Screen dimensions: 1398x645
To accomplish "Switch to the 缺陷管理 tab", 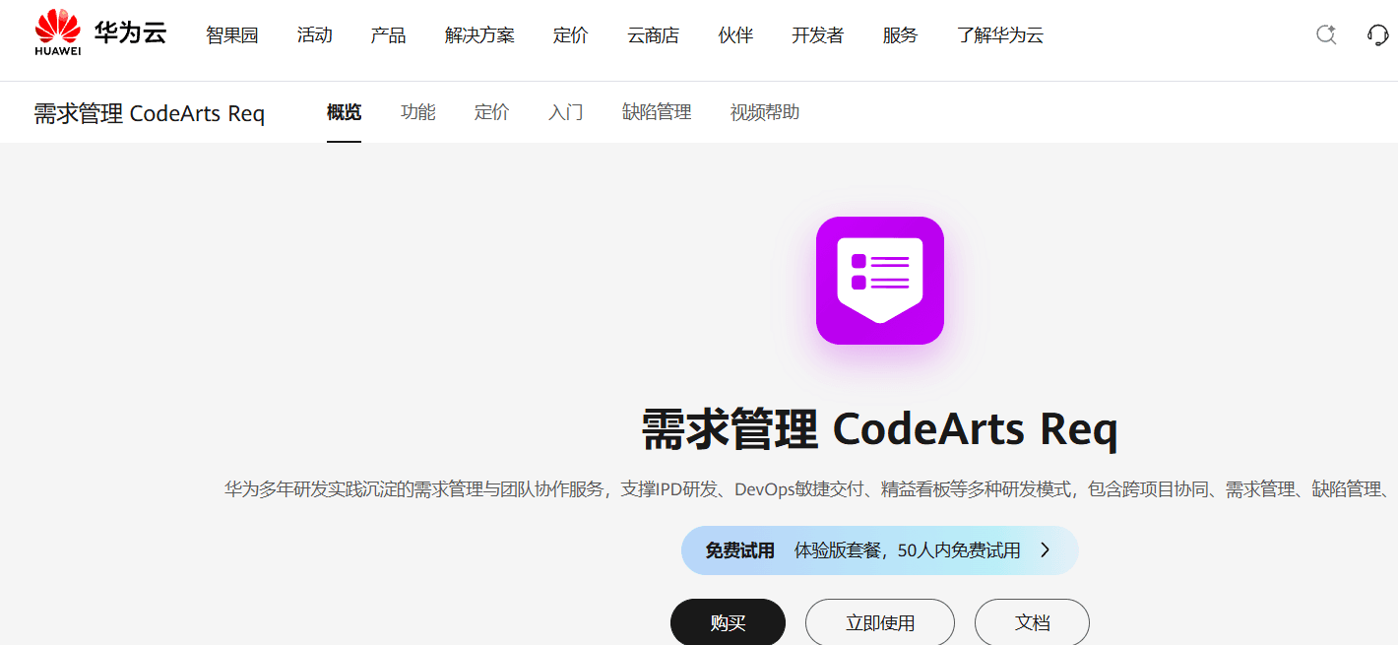I will (657, 112).
